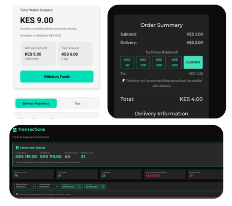Click the Withdraw Funds button
This screenshot has height=206, width=232.
point(57,77)
